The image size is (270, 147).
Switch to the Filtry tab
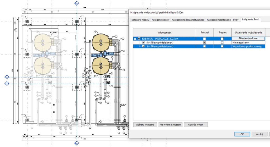[236, 20]
